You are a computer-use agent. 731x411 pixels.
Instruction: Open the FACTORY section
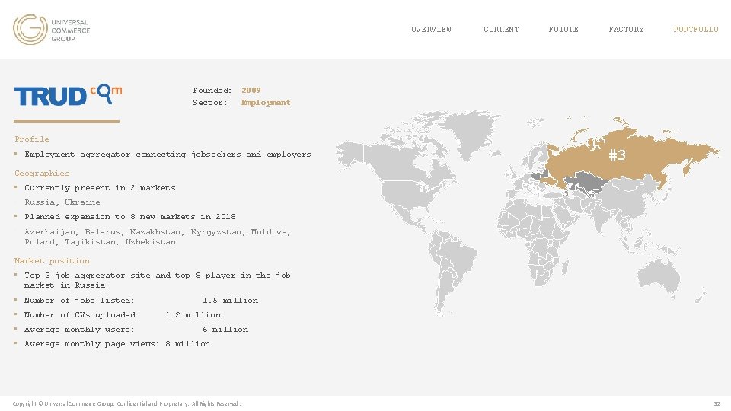[626, 30]
